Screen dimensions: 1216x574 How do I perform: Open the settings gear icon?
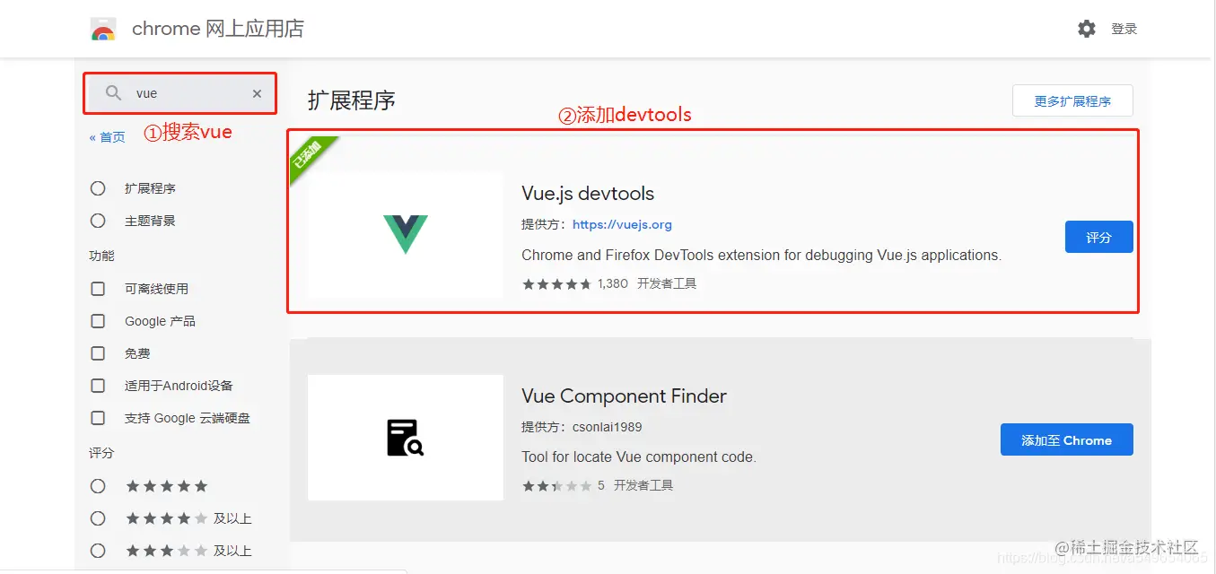click(x=1087, y=29)
